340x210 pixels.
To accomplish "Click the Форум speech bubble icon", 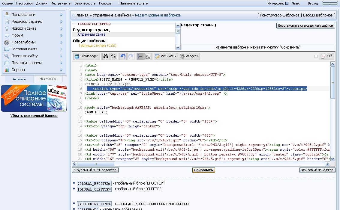I will 7,35.
